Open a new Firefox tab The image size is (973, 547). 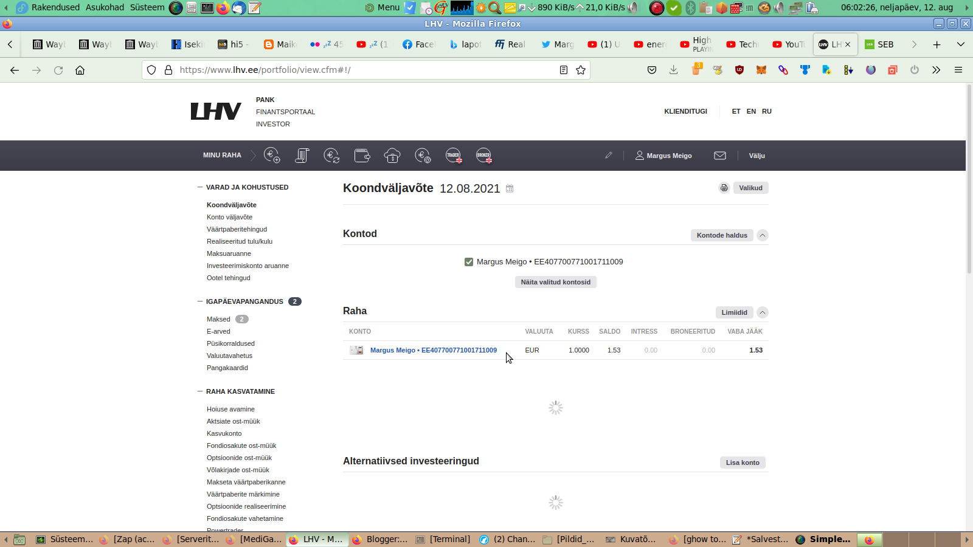point(937,44)
